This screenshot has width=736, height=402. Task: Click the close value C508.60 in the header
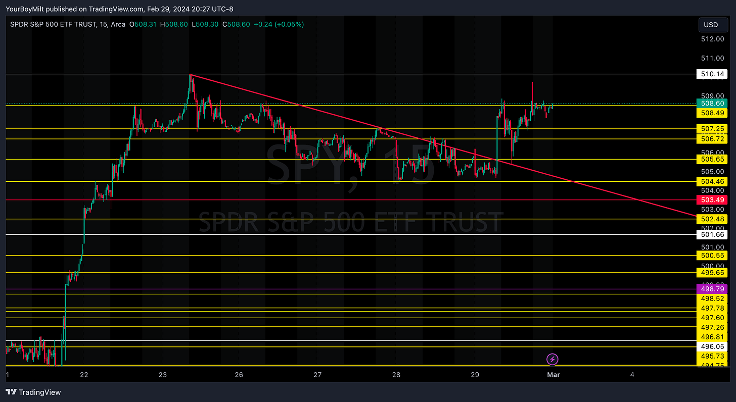point(237,24)
